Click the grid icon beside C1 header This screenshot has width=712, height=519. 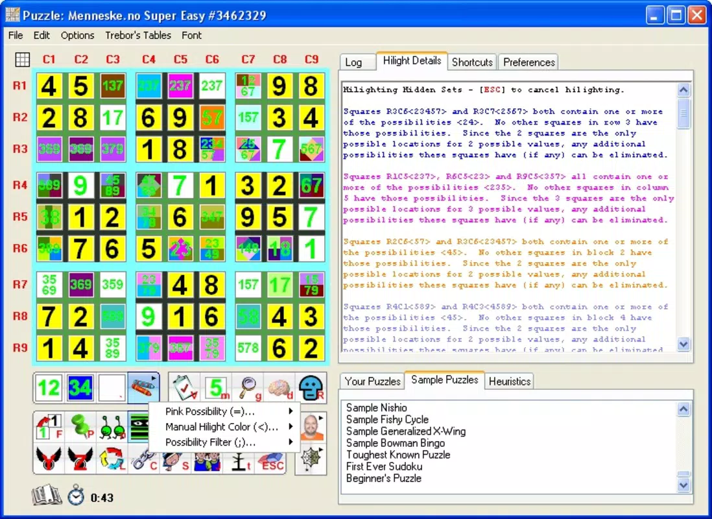(22, 60)
